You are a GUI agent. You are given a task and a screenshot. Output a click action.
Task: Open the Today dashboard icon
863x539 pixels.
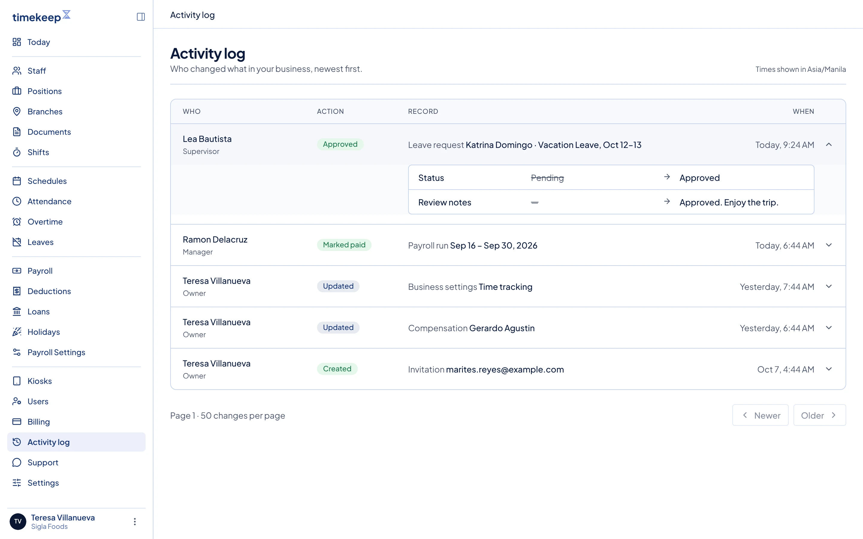[x=17, y=42]
